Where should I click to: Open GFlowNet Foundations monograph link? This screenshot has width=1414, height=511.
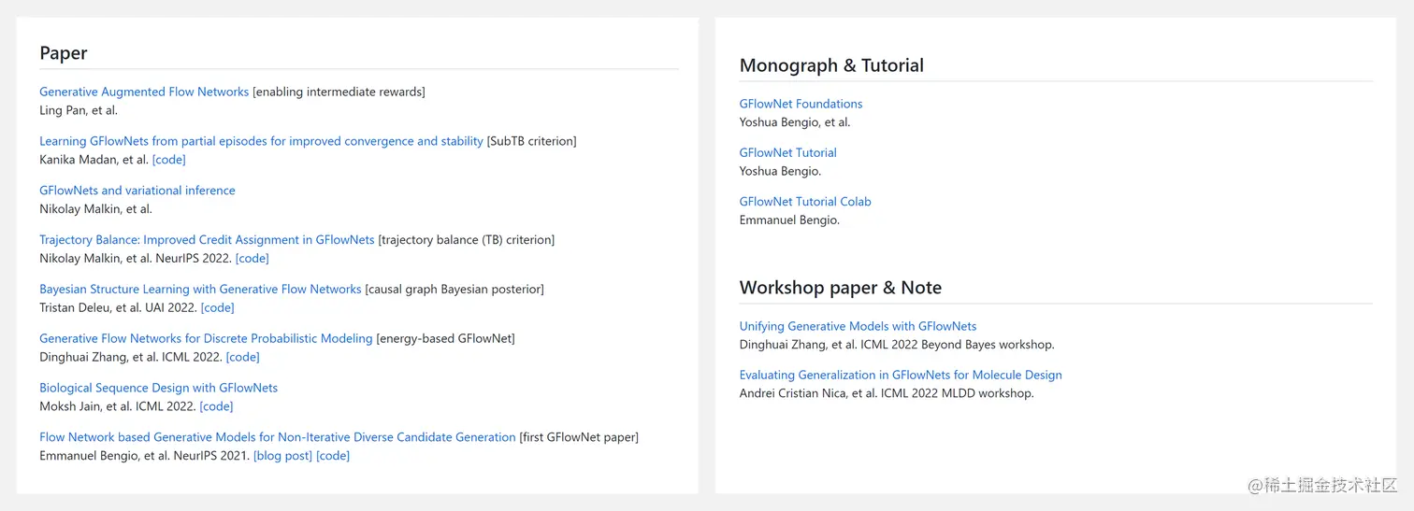click(801, 104)
